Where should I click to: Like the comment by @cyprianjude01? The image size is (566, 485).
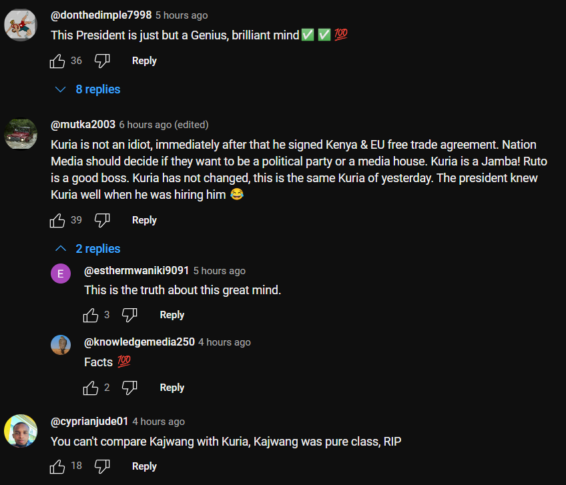tap(58, 466)
